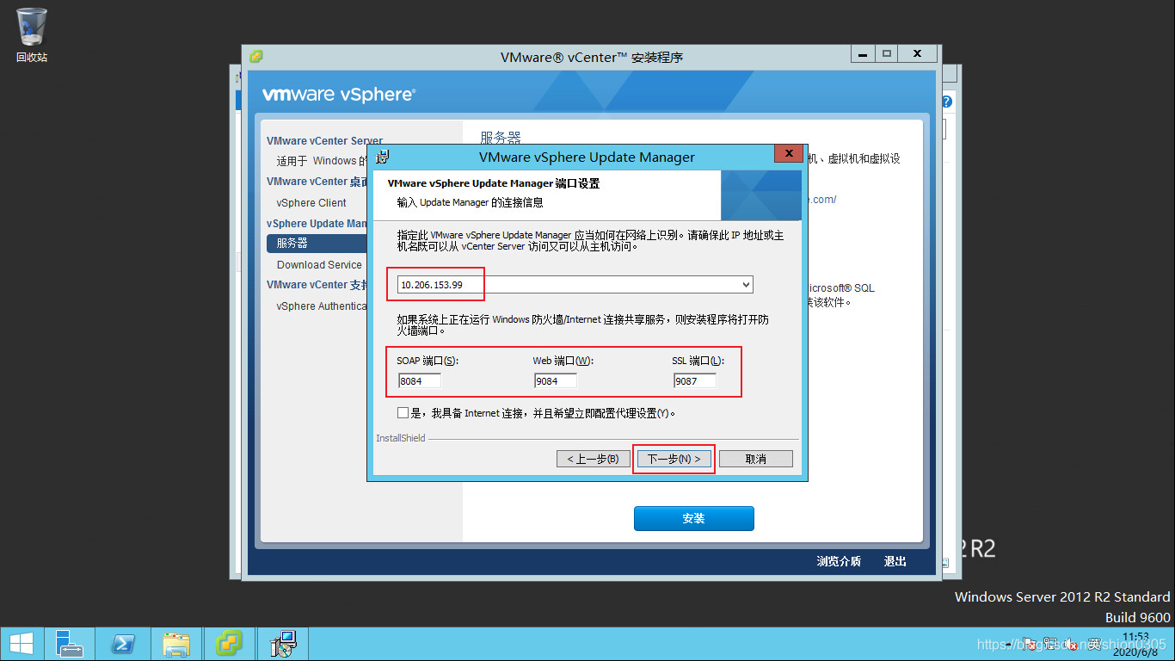Select VMware vCenter Server heading in sidebar
Image resolution: width=1175 pixels, height=661 pixels.
point(325,140)
